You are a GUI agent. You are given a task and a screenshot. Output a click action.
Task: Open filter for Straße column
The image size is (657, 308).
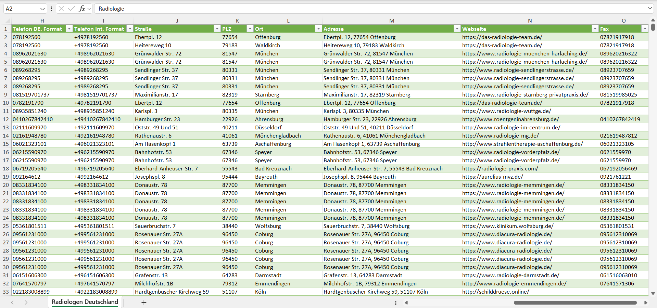[217, 29]
